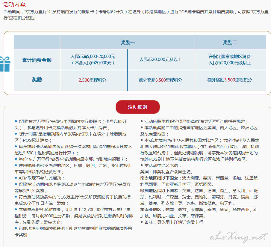
Task: Click the line '超过9,500（退税奖励另行计算）；'
Action: pyautogui.click(x=46, y=153)
